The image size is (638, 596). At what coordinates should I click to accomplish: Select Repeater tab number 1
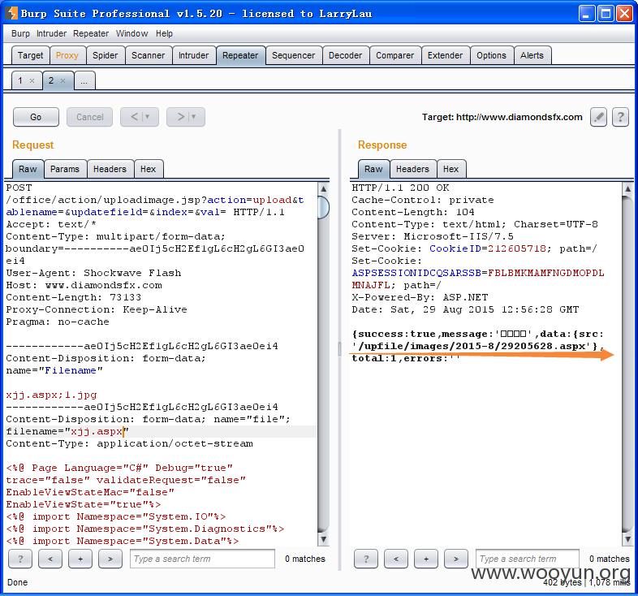click(20, 80)
